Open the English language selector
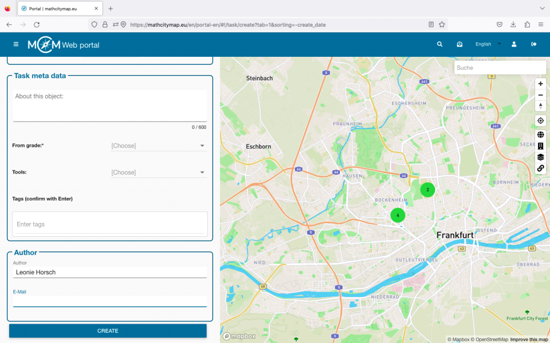 point(488,44)
